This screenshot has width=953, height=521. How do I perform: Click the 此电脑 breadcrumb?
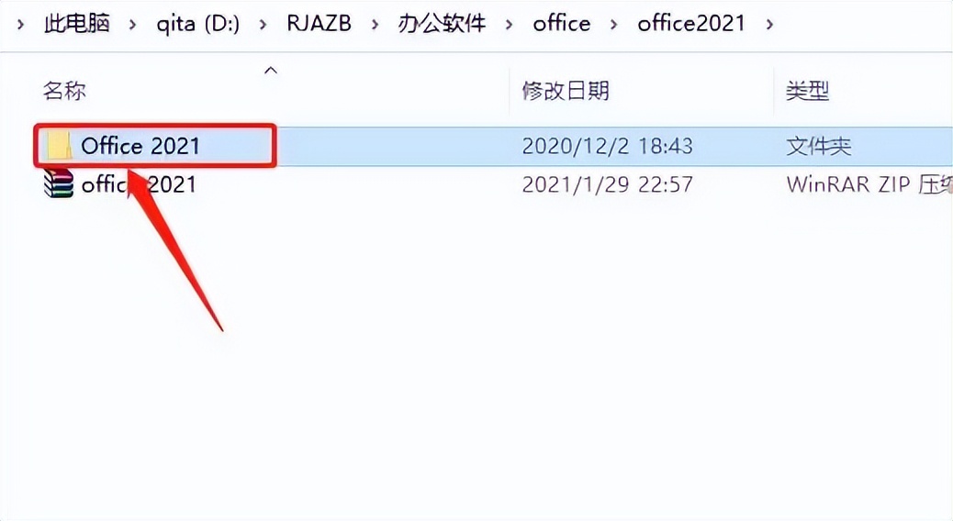point(77,24)
